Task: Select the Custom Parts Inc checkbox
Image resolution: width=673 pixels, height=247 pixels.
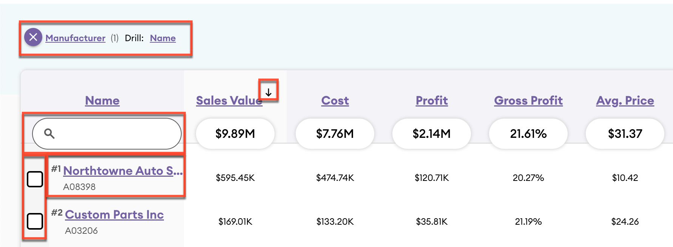Action: point(35,221)
